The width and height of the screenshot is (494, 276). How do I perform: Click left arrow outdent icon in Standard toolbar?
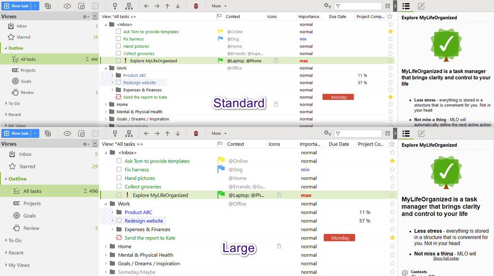coord(147,6)
